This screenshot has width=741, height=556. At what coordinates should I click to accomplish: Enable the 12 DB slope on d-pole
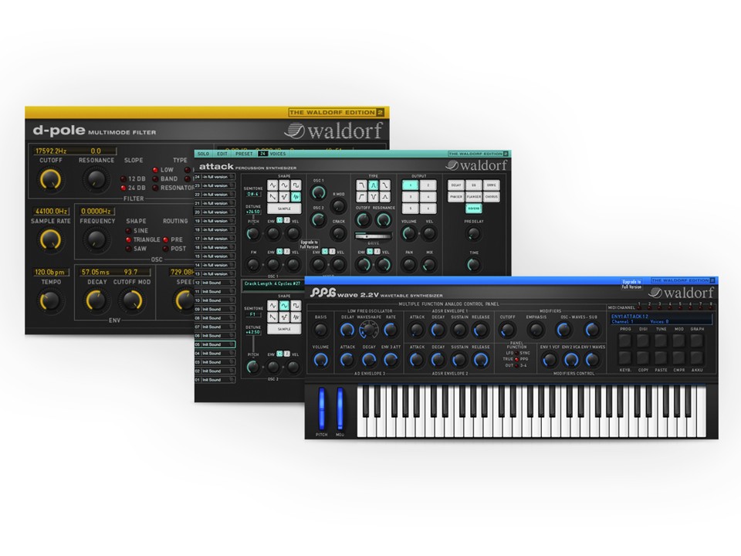click(129, 179)
